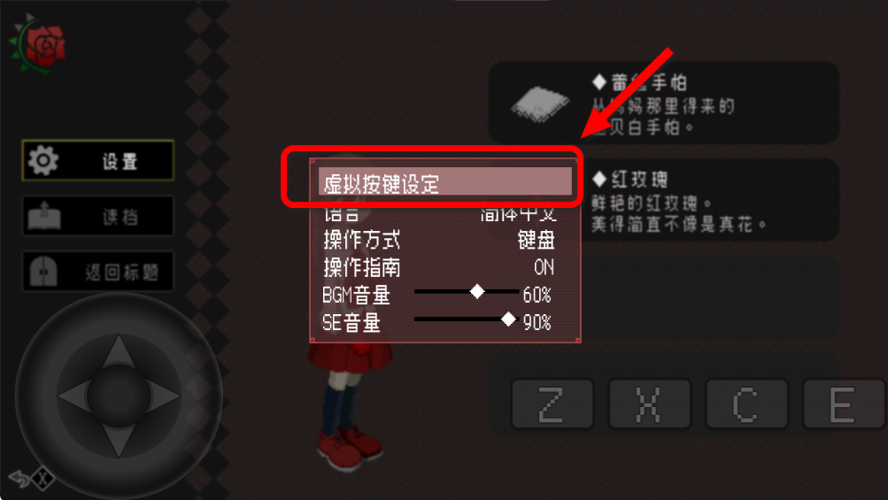Tap the red rose health icon
Image resolution: width=888 pixels, height=500 pixels.
[x=38, y=45]
